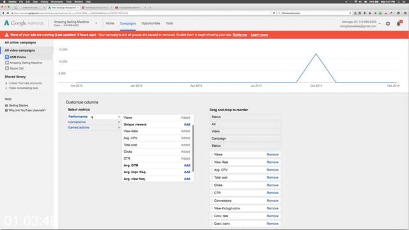Remove the View Rate column
Image resolution: width=409 pixels, height=230 pixels.
tap(273, 162)
